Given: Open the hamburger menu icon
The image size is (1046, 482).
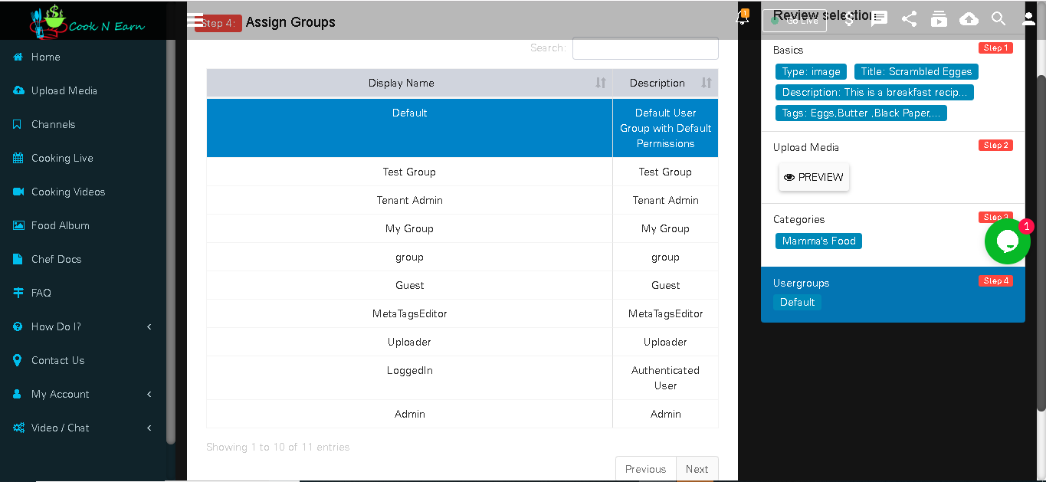Looking at the screenshot, I should (195, 20).
